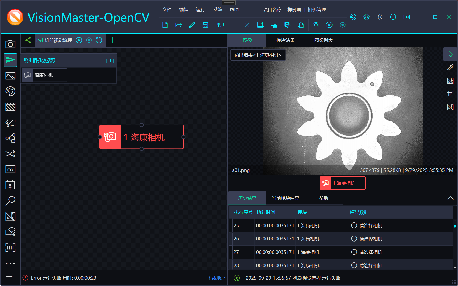Click the 执行序号 column header
This screenshot has height=286, width=458.
point(243,212)
